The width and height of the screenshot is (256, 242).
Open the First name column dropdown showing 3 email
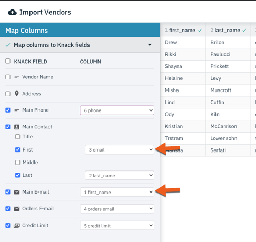[x=120, y=149]
